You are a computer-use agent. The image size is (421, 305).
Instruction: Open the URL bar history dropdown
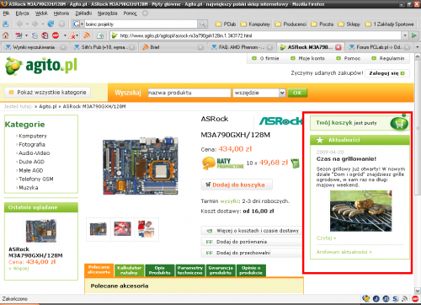pos(405,35)
